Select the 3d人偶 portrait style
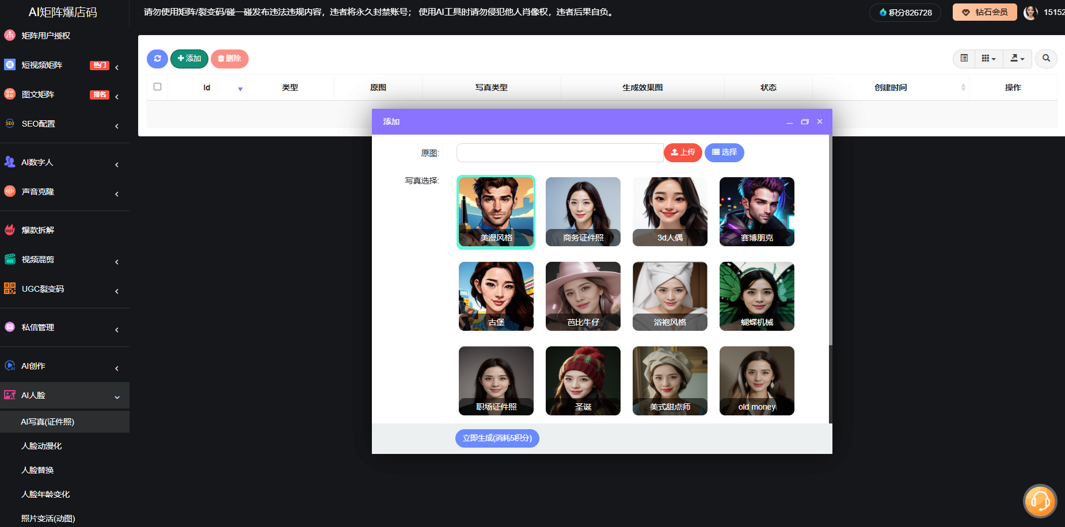 point(670,212)
